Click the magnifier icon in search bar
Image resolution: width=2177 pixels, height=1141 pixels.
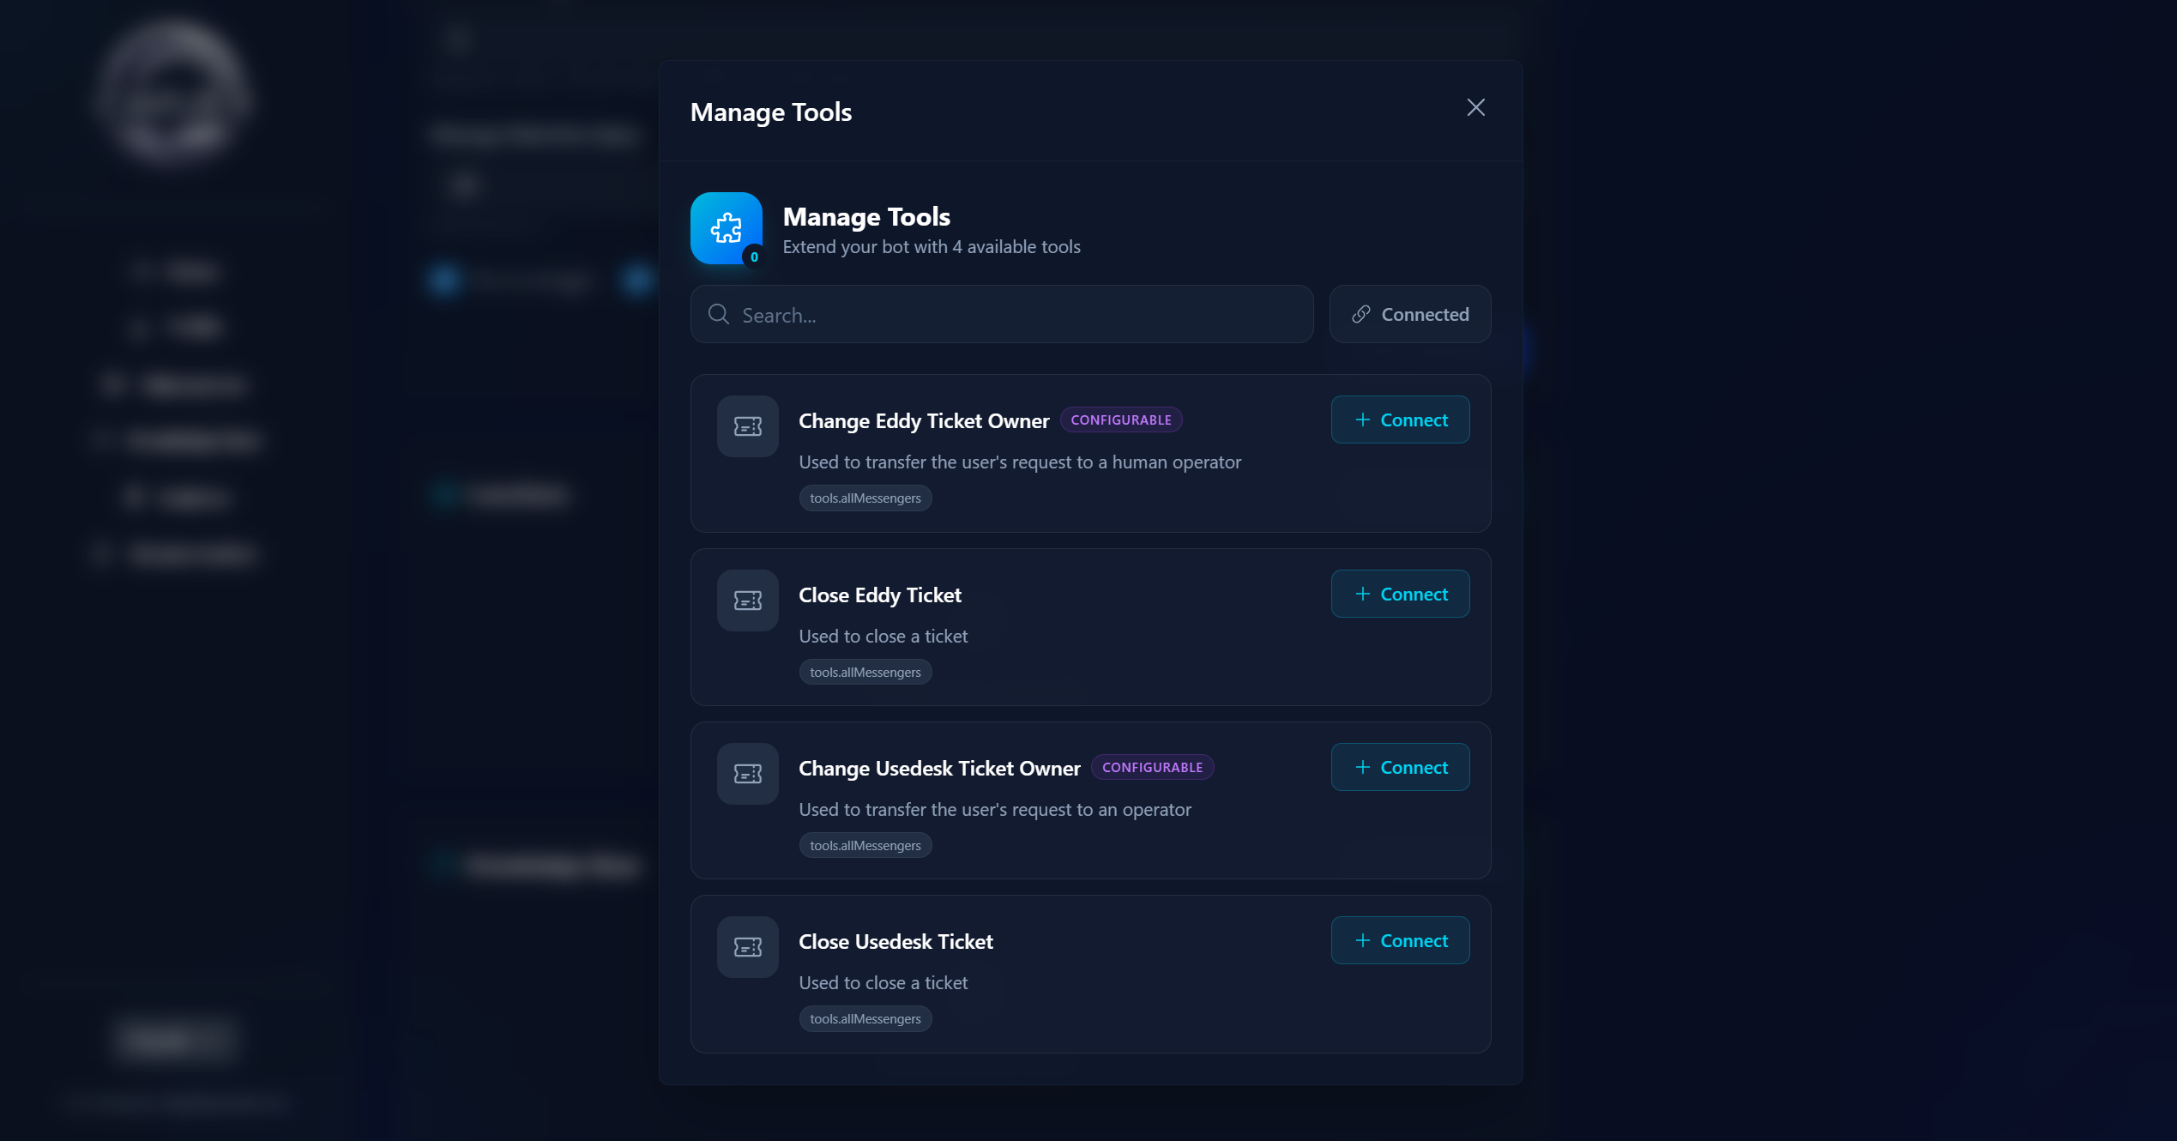click(x=719, y=315)
